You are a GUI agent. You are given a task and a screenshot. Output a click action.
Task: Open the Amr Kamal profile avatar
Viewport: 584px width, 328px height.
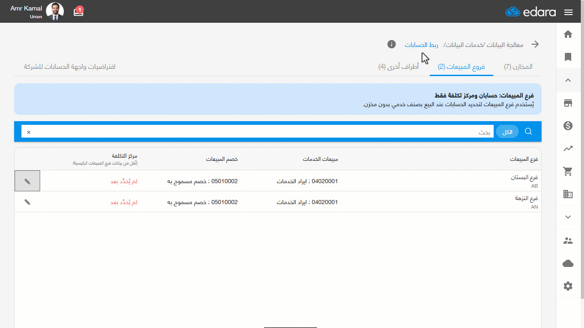tap(55, 11)
